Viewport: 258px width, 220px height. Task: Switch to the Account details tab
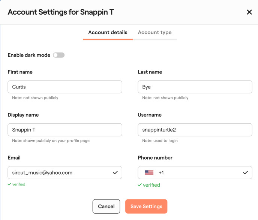[108, 33]
